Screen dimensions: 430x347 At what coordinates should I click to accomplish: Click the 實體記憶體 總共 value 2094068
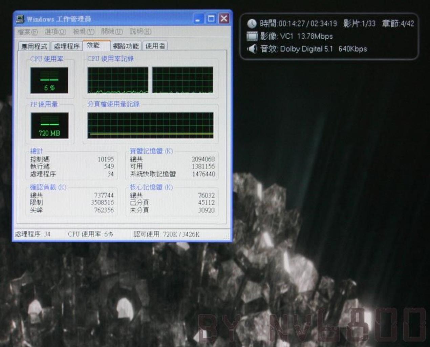click(x=203, y=159)
